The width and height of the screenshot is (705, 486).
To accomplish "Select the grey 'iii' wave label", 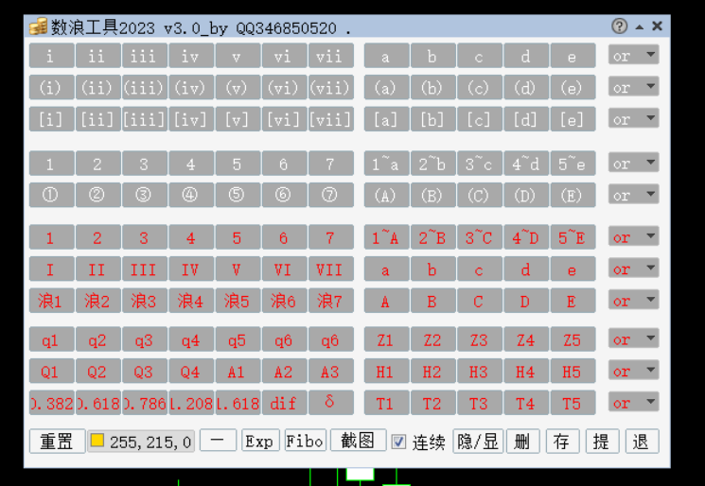I will coord(144,56).
